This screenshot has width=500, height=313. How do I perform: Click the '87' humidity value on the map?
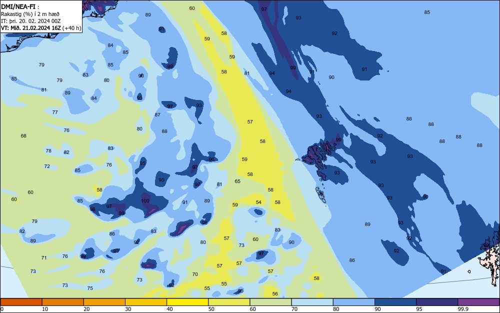157,114
